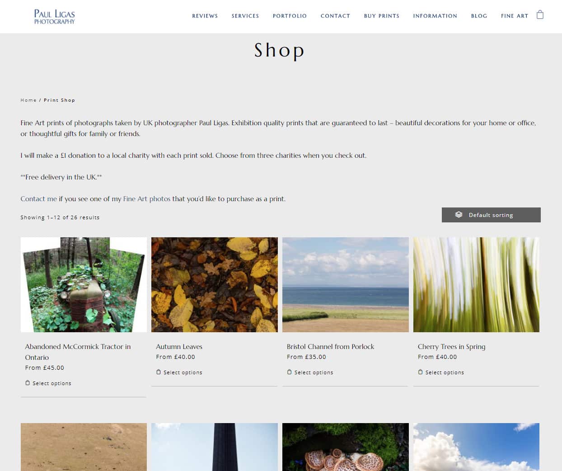Go to the Buy Prints menu item
The width and height of the screenshot is (562, 471).
pos(382,16)
